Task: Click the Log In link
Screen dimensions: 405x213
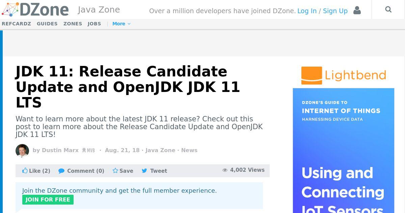Action: 307,11
